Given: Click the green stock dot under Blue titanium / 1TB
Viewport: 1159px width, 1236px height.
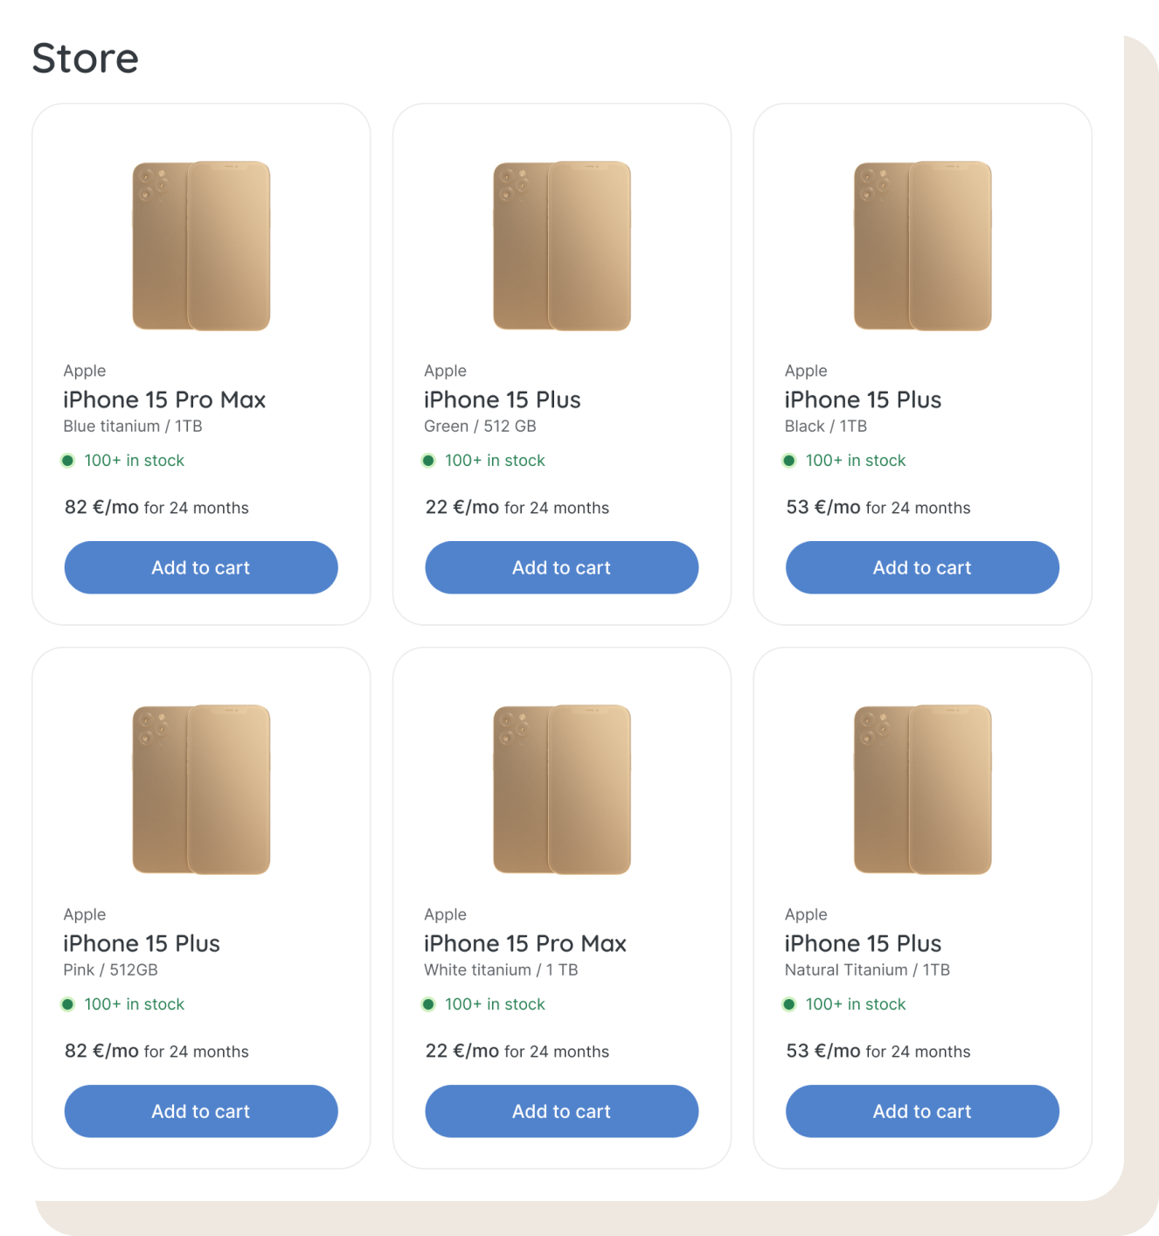Looking at the screenshot, I should 67,461.
